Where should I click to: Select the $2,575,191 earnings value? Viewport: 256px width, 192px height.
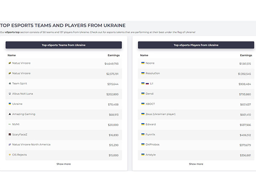click(113, 74)
